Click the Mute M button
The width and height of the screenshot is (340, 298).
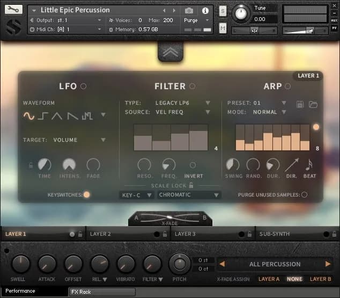point(223,28)
